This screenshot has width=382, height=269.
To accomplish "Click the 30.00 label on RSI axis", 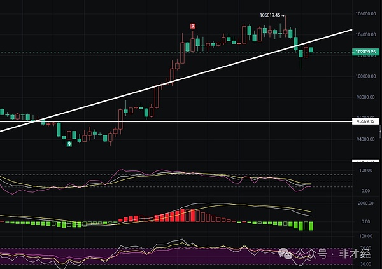I will (x=366, y=263).
